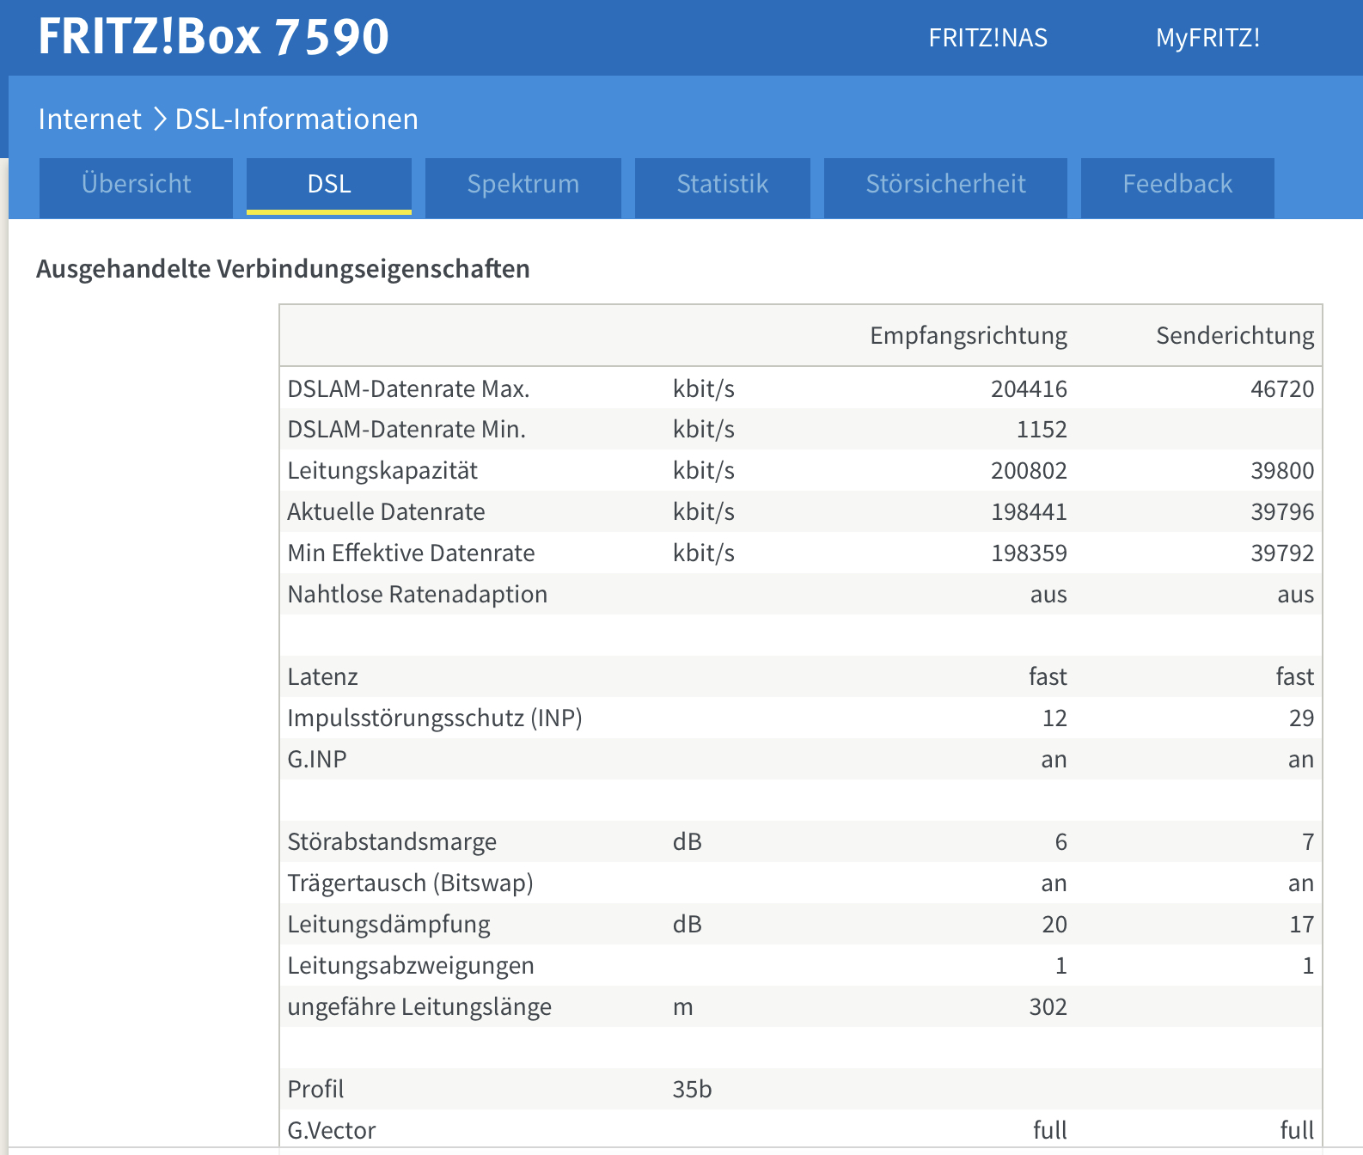Switch to the Übersicht tab

pyautogui.click(x=136, y=186)
